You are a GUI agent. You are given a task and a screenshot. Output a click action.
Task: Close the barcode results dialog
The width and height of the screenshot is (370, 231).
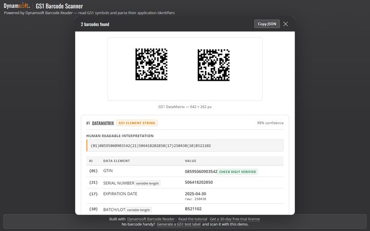(286, 24)
